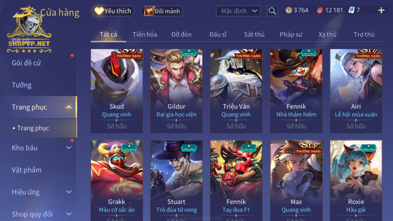Click the blue voucher ticket icon
Viewport: 393px width, 221px height.
(x=351, y=10)
